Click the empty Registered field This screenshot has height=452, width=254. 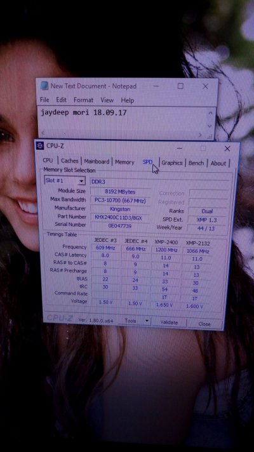tap(208, 203)
